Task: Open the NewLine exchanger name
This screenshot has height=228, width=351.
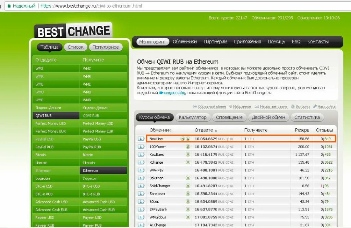Action: pyautogui.click(x=156, y=139)
